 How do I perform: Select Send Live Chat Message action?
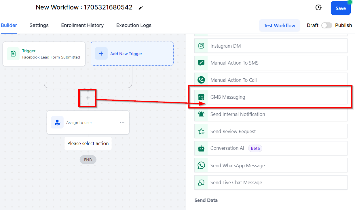pos(271,182)
